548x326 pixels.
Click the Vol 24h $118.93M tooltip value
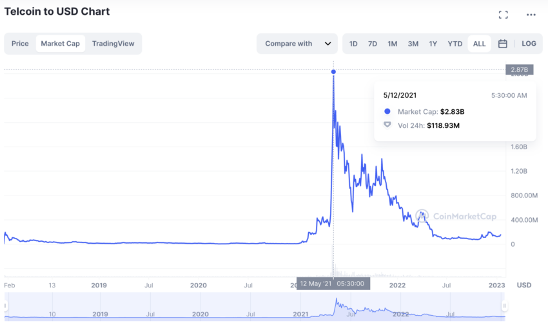tap(443, 125)
